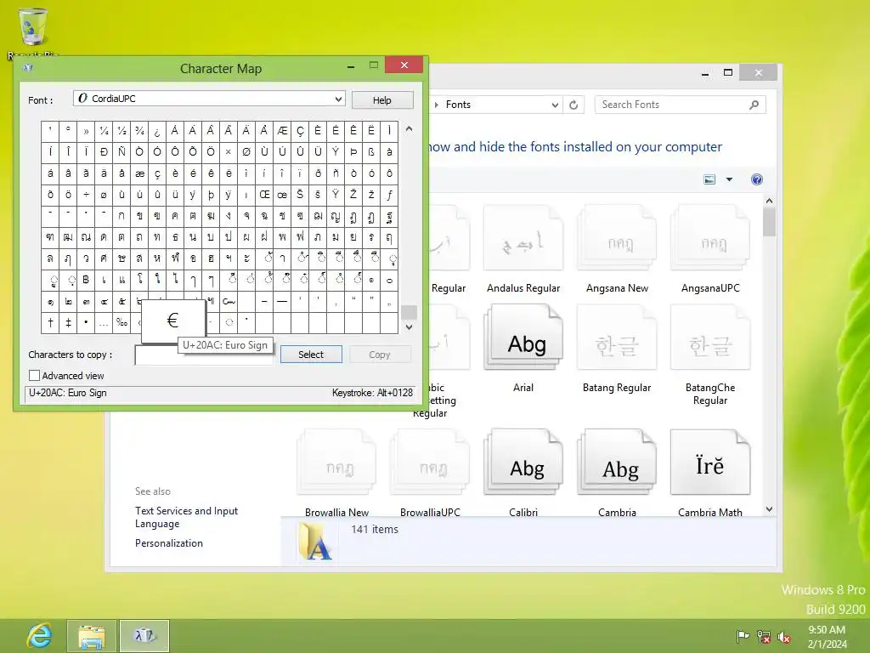Click the network tray icon
The height and width of the screenshot is (653, 870).
[x=764, y=637]
